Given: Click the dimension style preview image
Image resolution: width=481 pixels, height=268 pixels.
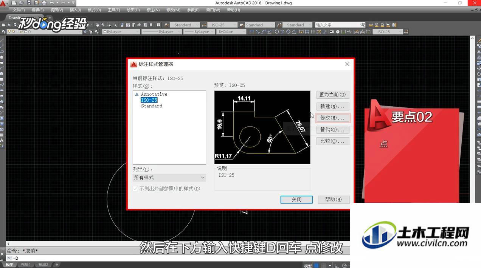Looking at the screenshot, I should (x=262, y=127).
